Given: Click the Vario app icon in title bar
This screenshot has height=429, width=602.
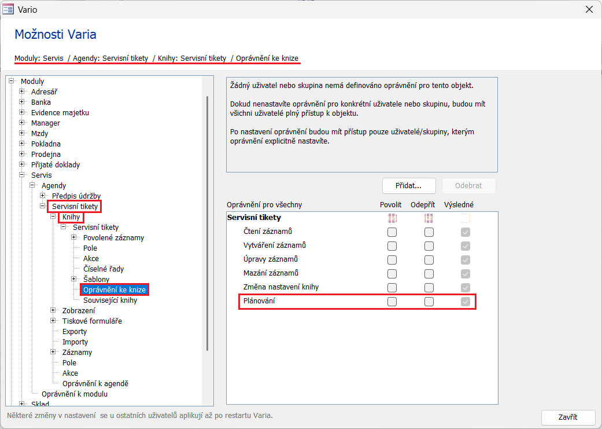Looking at the screenshot, I should (9, 9).
